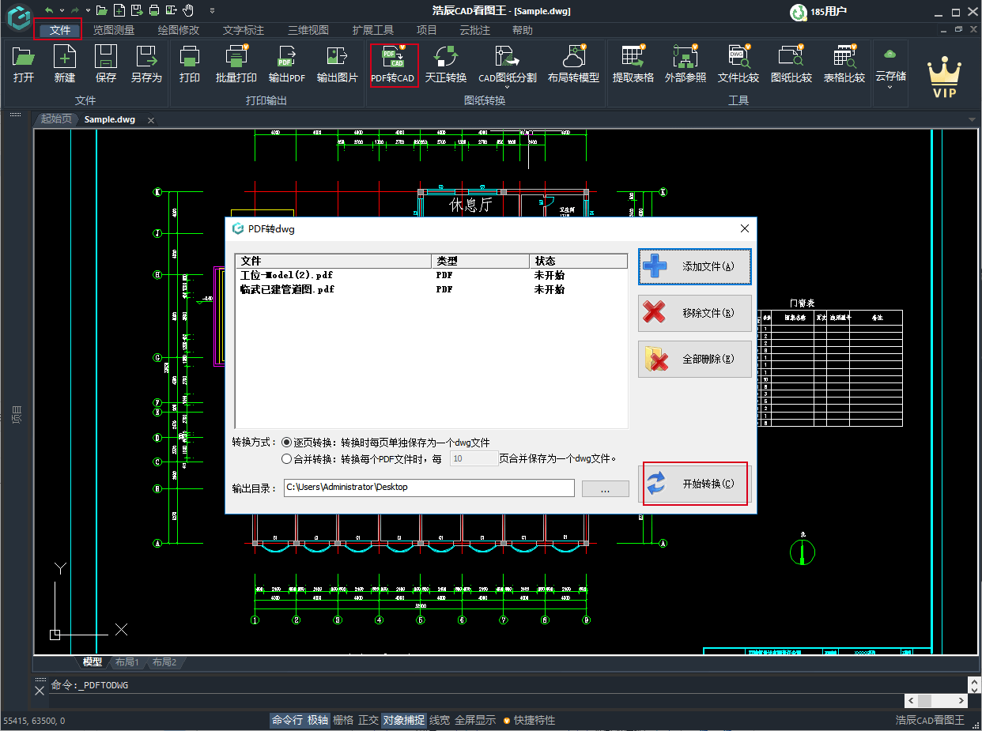
Task: Switch to the 三维视图 ribbon tab
Action: (x=307, y=30)
